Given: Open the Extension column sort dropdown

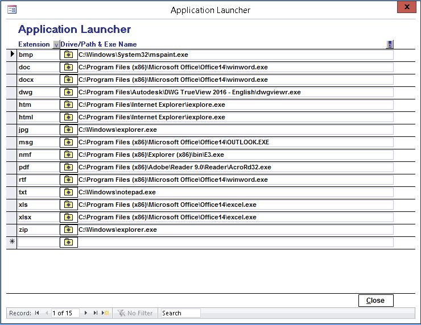Looking at the screenshot, I should [56, 45].
